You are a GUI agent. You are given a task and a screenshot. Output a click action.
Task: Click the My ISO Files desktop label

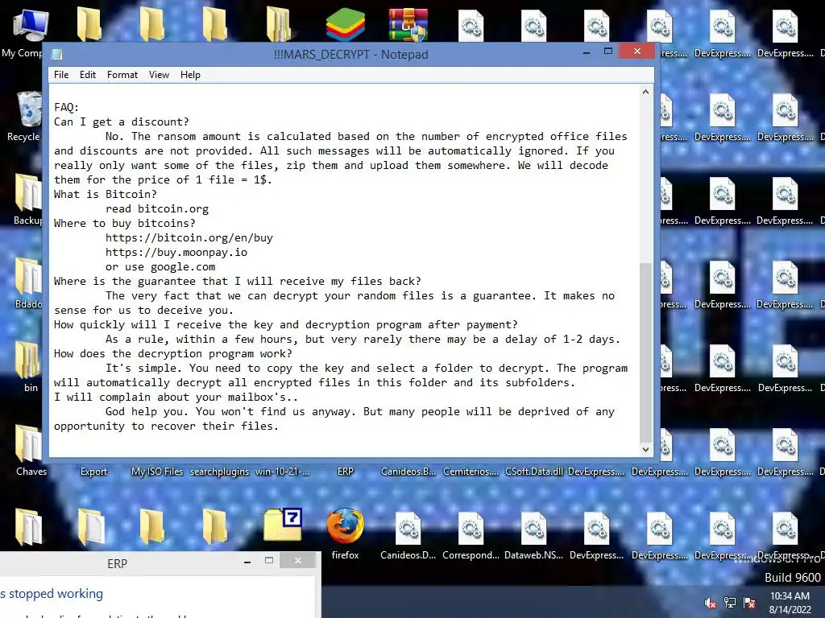(157, 472)
